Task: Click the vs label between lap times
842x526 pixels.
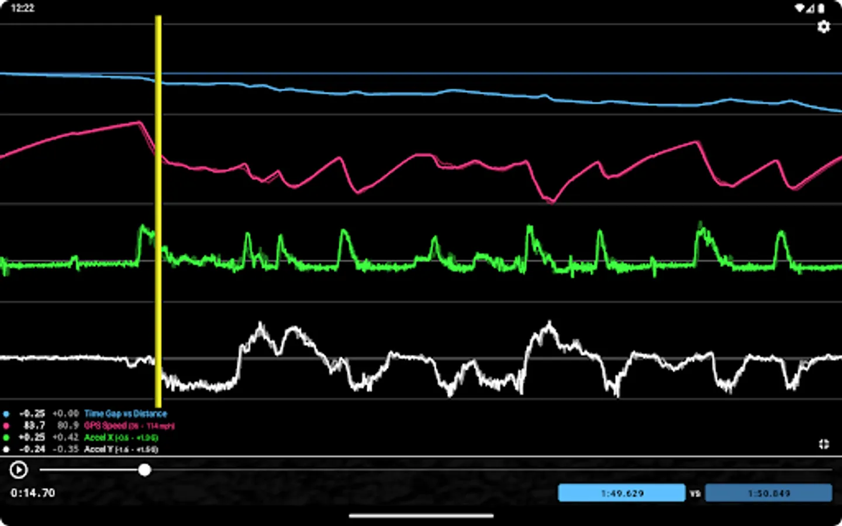Action: click(x=695, y=493)
